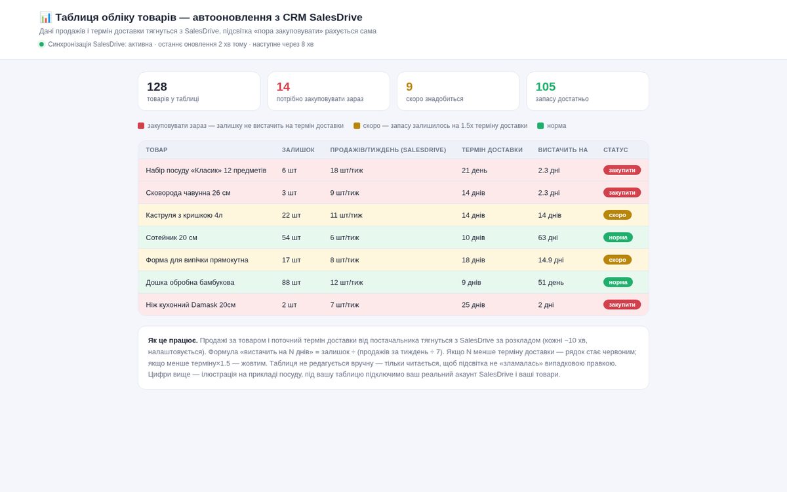
Task: Click stock value '2 шт'
Action: pos(289,304)
